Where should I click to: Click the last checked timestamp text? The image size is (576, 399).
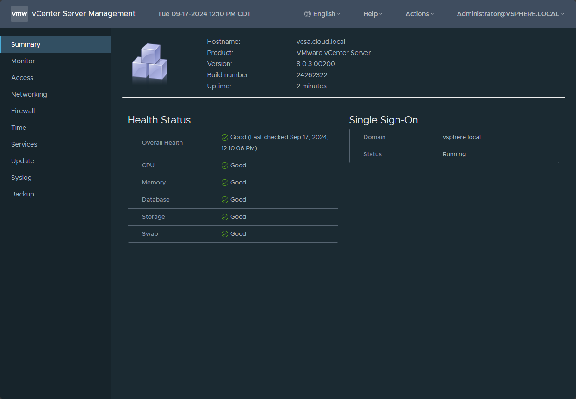tap(276, 143)
